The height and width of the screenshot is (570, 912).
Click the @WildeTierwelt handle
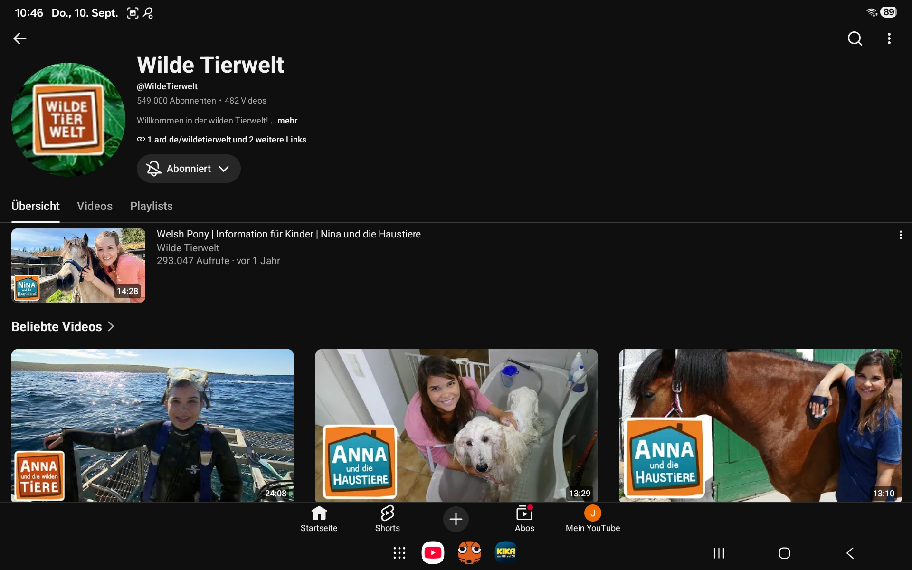click(x=167, y=86)
